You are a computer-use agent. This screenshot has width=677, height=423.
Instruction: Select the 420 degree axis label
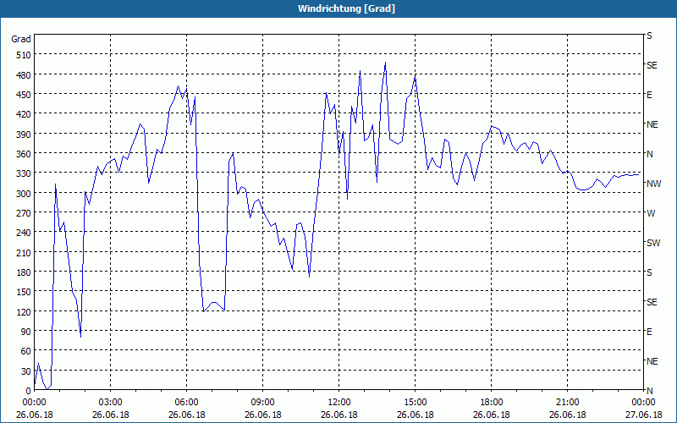coord(24,114)
